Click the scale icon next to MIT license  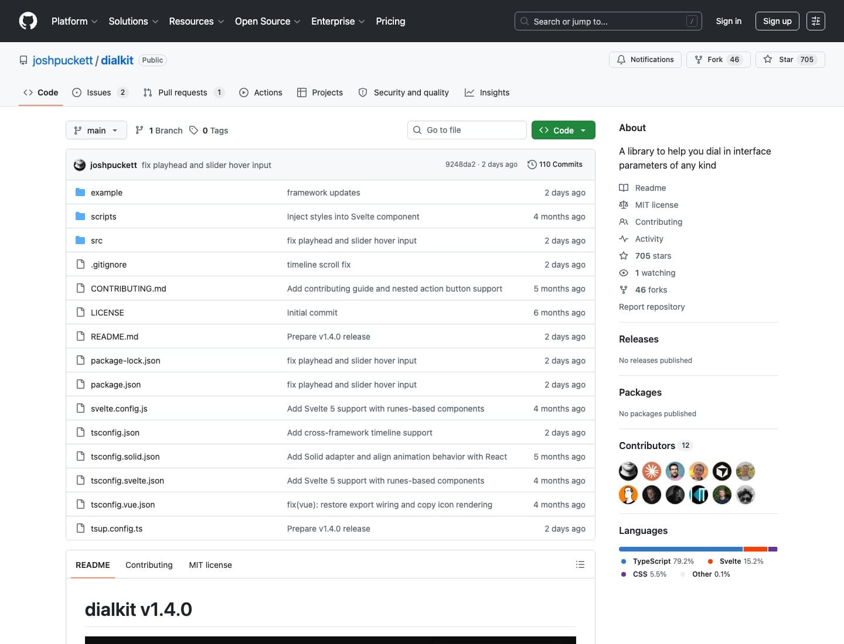point(624,205)
